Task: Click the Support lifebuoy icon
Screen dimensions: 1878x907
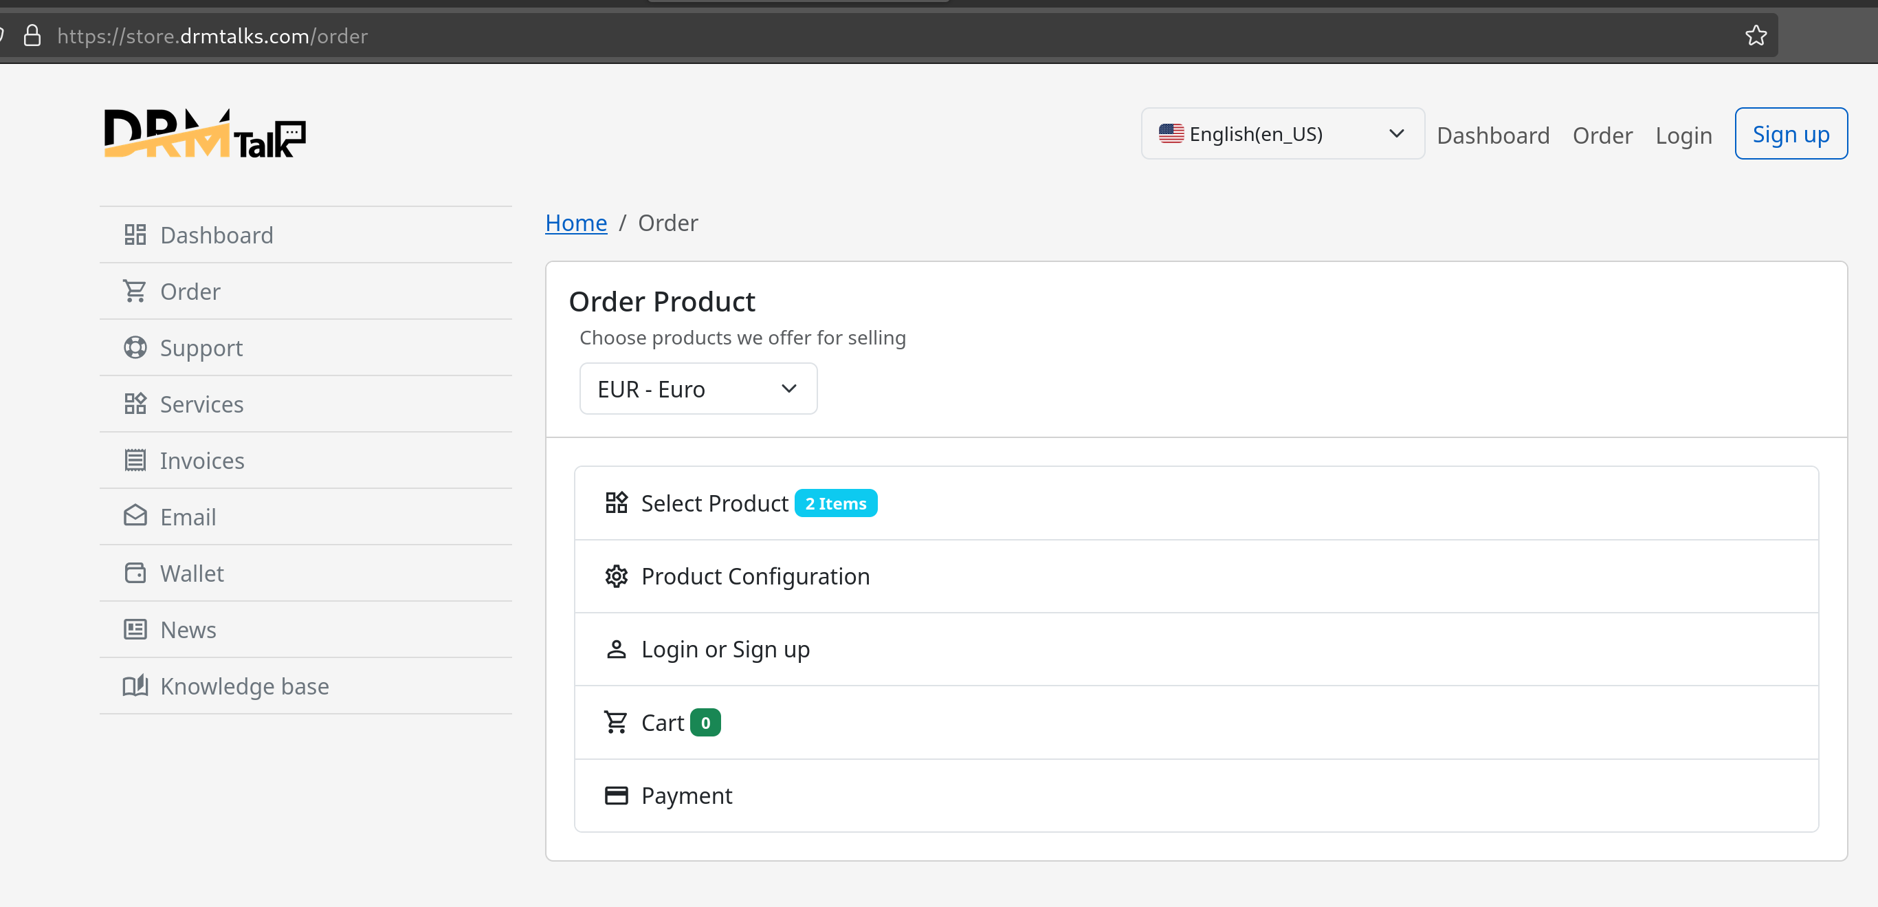Action: pyautogui.click(x=135, y=348)
